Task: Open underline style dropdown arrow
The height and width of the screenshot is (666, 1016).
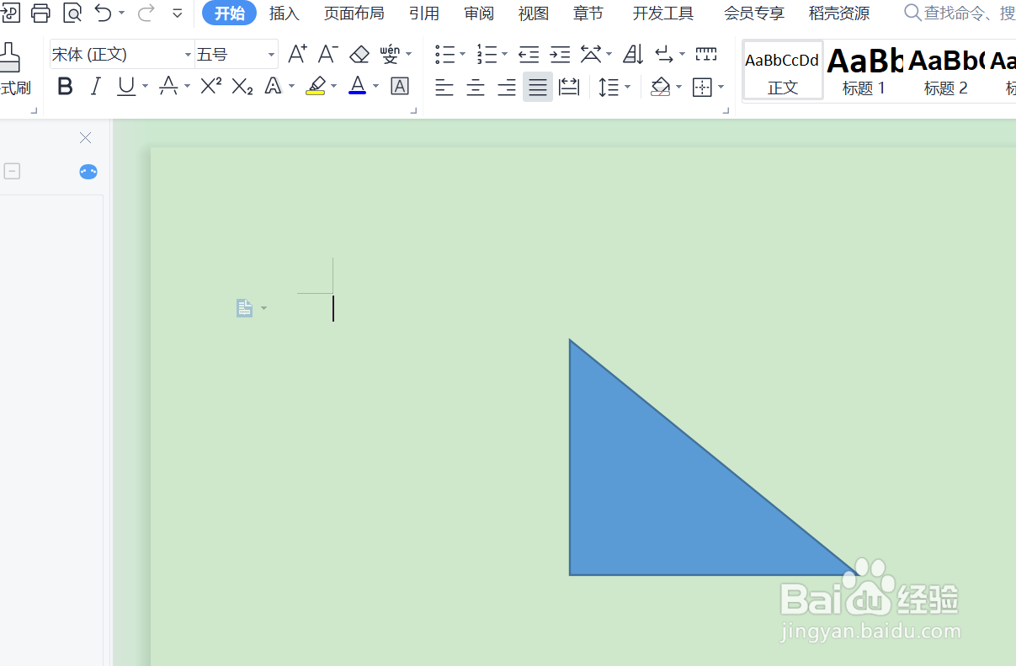Action: pyautogui.click(x=146, y=87)
